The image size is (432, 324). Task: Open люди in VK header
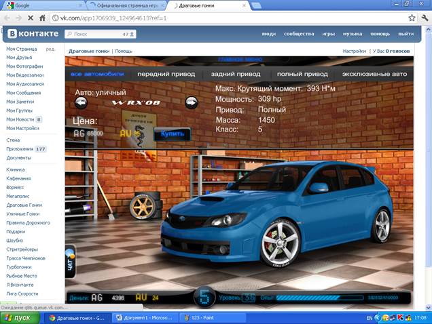click(x=268, y=34)
